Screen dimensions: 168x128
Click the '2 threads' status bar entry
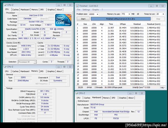pyautogui.click(x=99, y=87)
